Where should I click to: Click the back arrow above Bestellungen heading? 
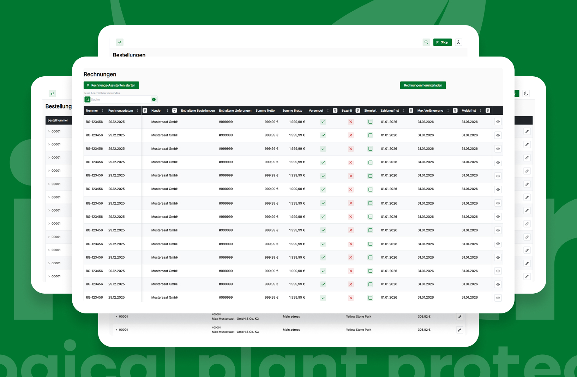tap(120, 42)
